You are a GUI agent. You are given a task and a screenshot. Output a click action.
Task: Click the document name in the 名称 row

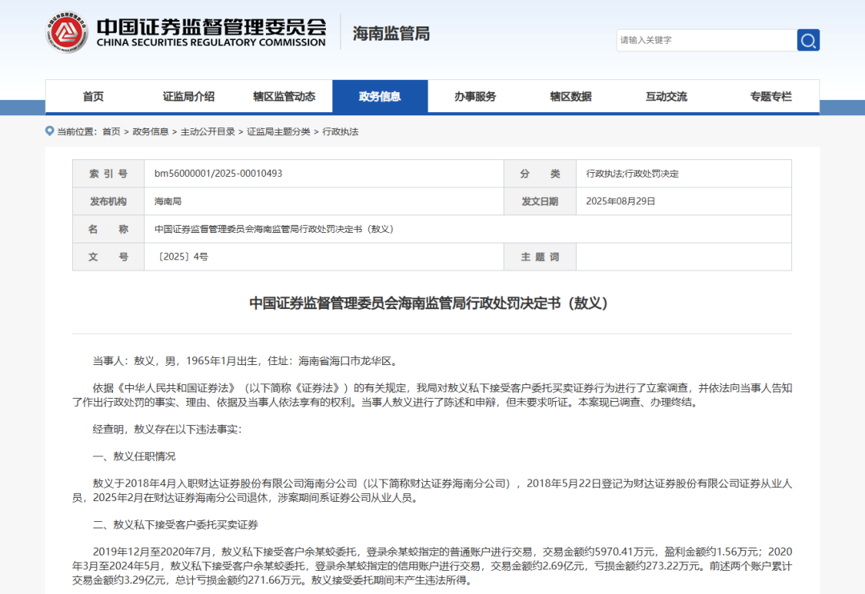point(274,229)
